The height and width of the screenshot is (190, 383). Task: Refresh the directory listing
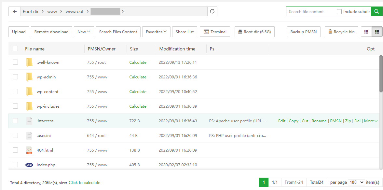(212, 11)
